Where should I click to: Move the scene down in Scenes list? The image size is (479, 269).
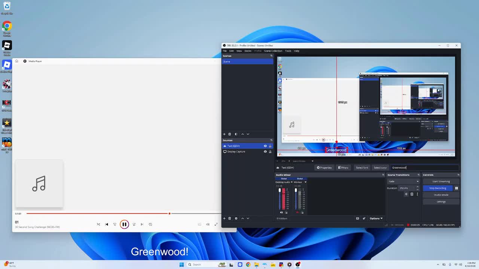(248, 134)
